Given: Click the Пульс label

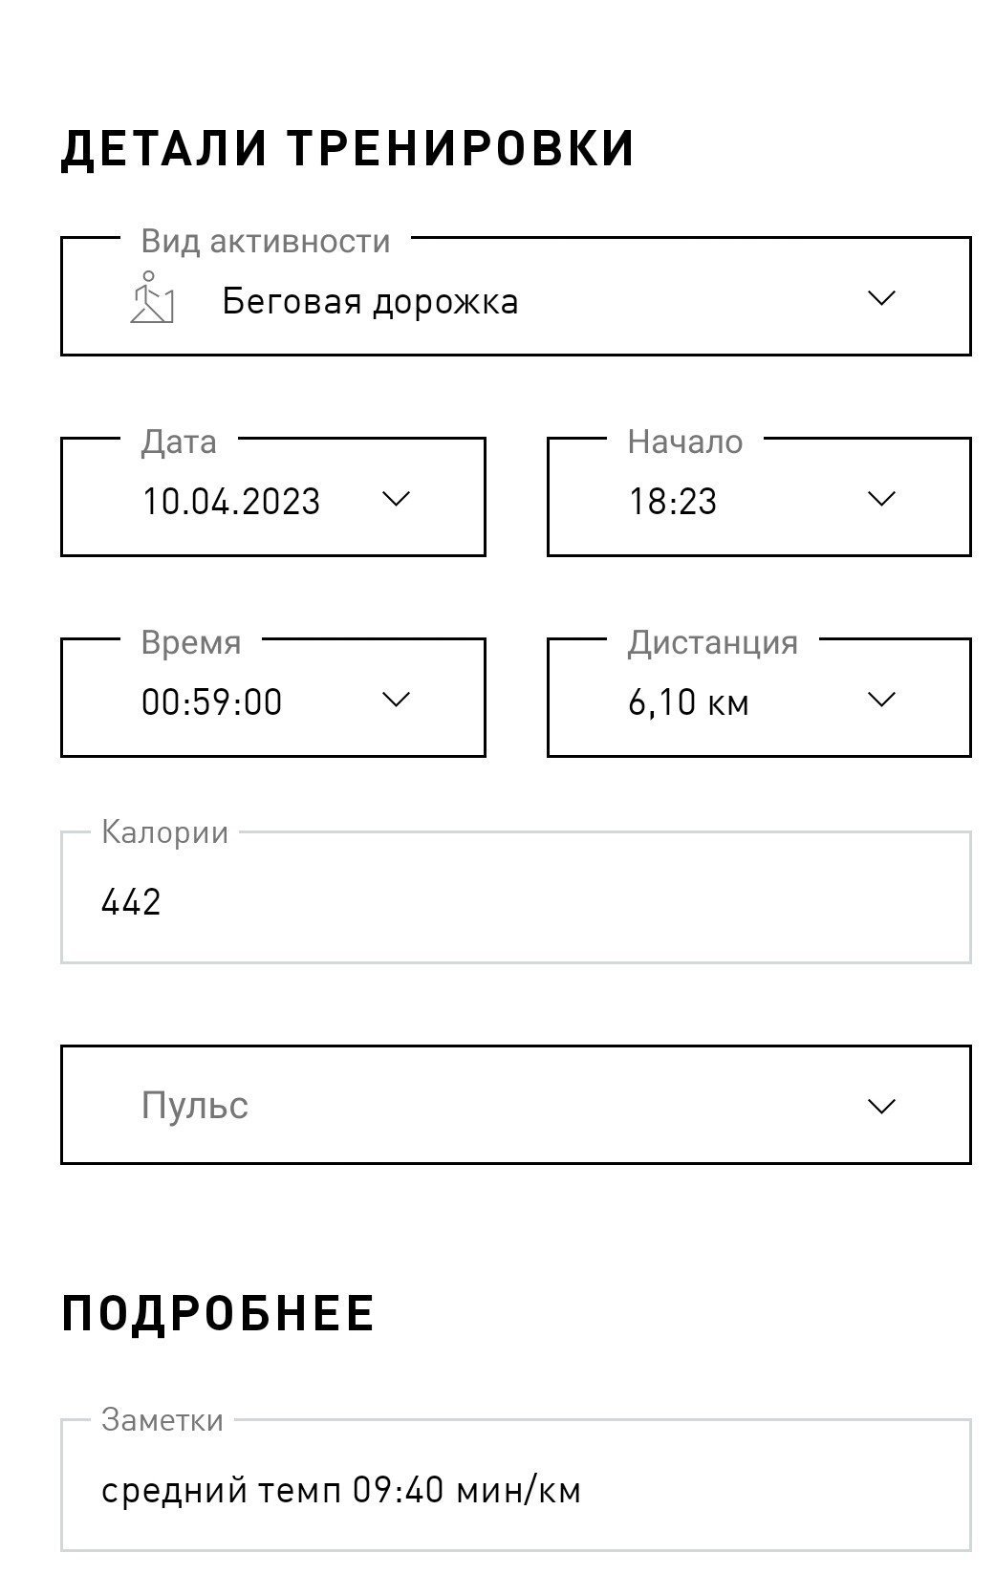Looking at the screenshot, I should click(x=195, y=1106).
